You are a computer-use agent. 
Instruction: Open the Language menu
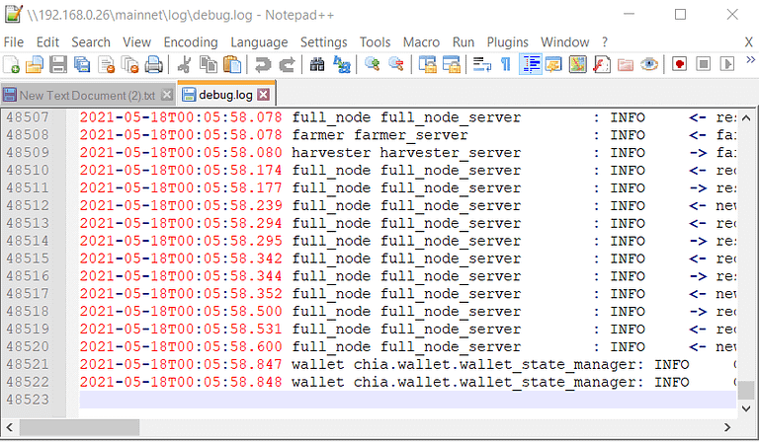click(x=259, y=42)
